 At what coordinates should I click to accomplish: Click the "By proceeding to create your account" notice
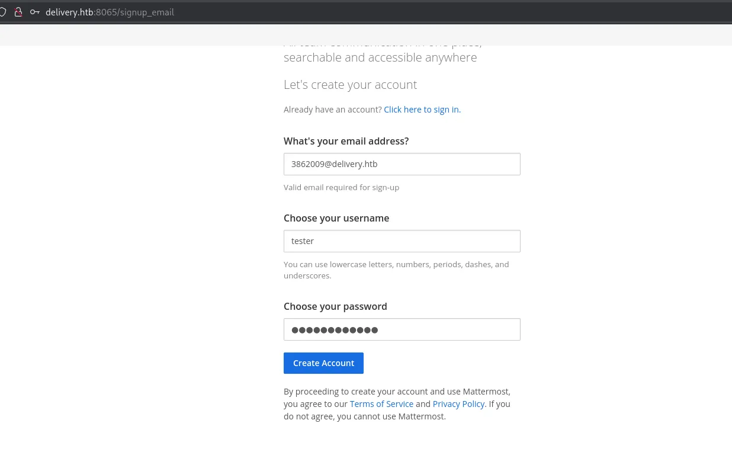[396, 392]
